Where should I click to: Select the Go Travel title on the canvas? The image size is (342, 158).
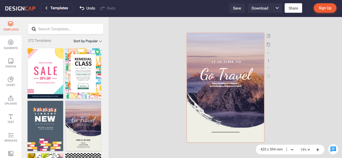pos(226,74)
